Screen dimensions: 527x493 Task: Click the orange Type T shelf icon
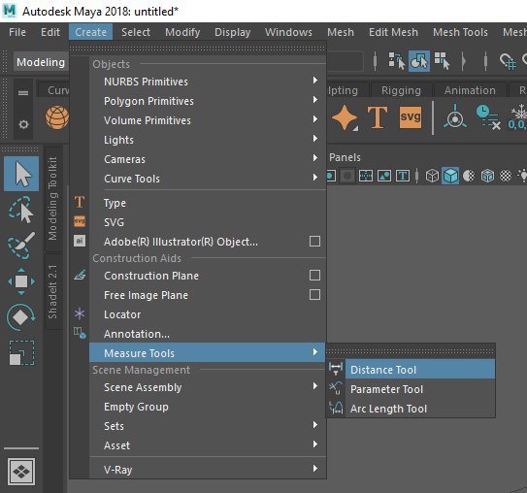click(x=378, y=117)
